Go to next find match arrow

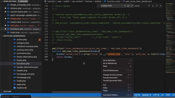click(x=153, y=6)
